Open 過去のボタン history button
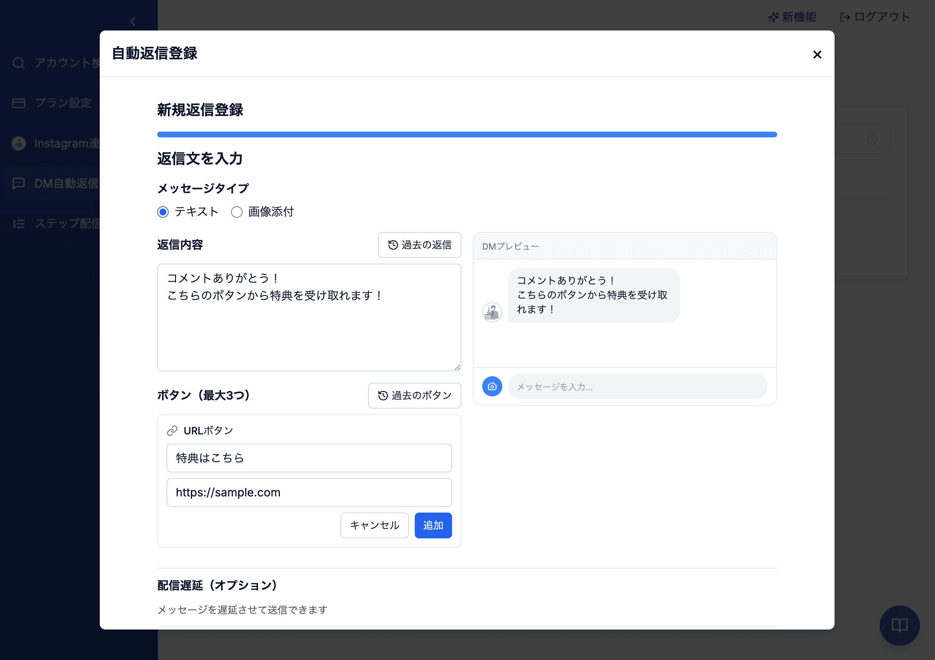 [x=414, y=395]
